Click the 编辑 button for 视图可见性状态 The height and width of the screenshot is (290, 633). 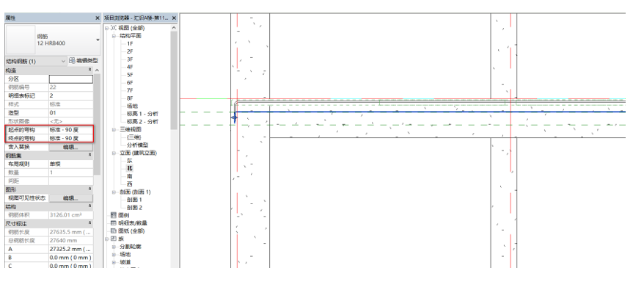tap(70, 198)
